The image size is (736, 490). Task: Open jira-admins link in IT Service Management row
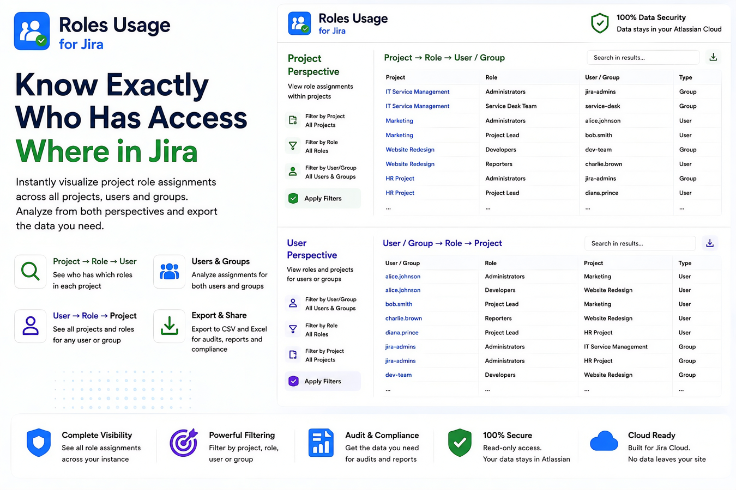(400, 347)
